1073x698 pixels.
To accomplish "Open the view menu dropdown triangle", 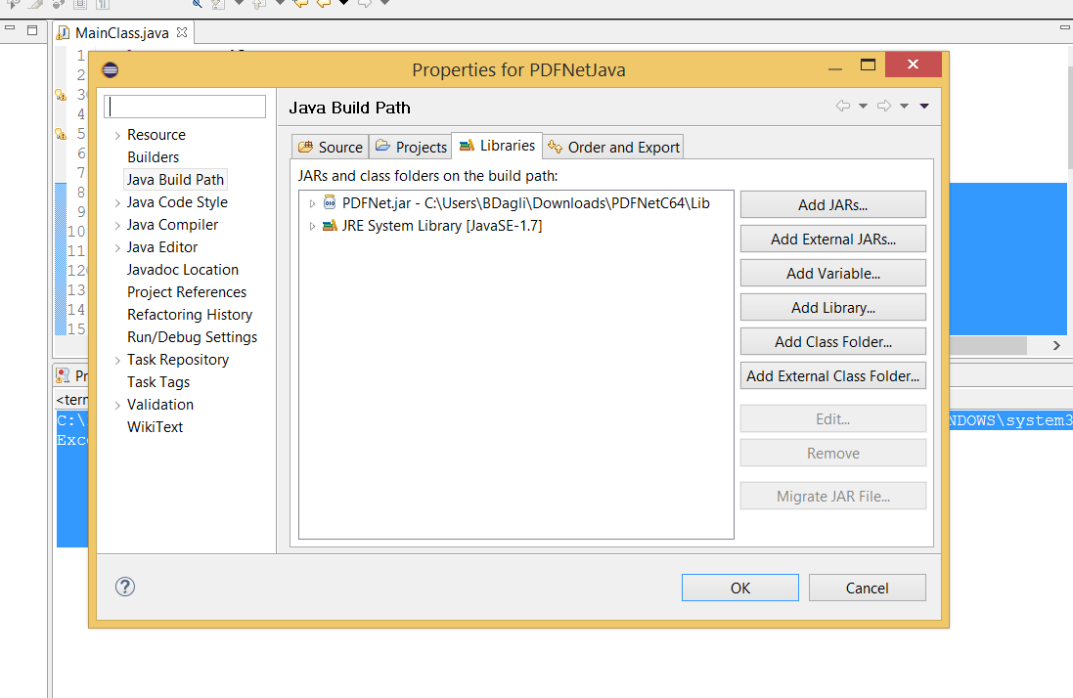I will click(924, 106).
